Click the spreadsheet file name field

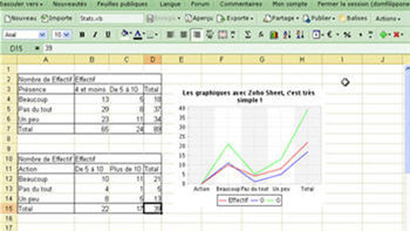(111, 18)
